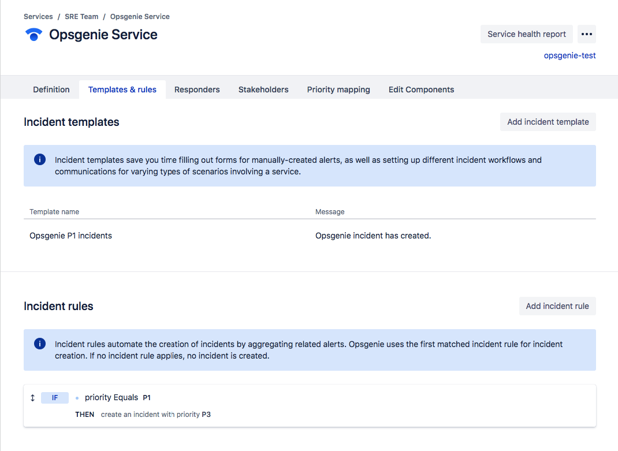Image resolution: width=618 pixels, height=451 pixels.
Task: Click the priority Equals P1 rule condition
Action: click(x=118, y=397)
